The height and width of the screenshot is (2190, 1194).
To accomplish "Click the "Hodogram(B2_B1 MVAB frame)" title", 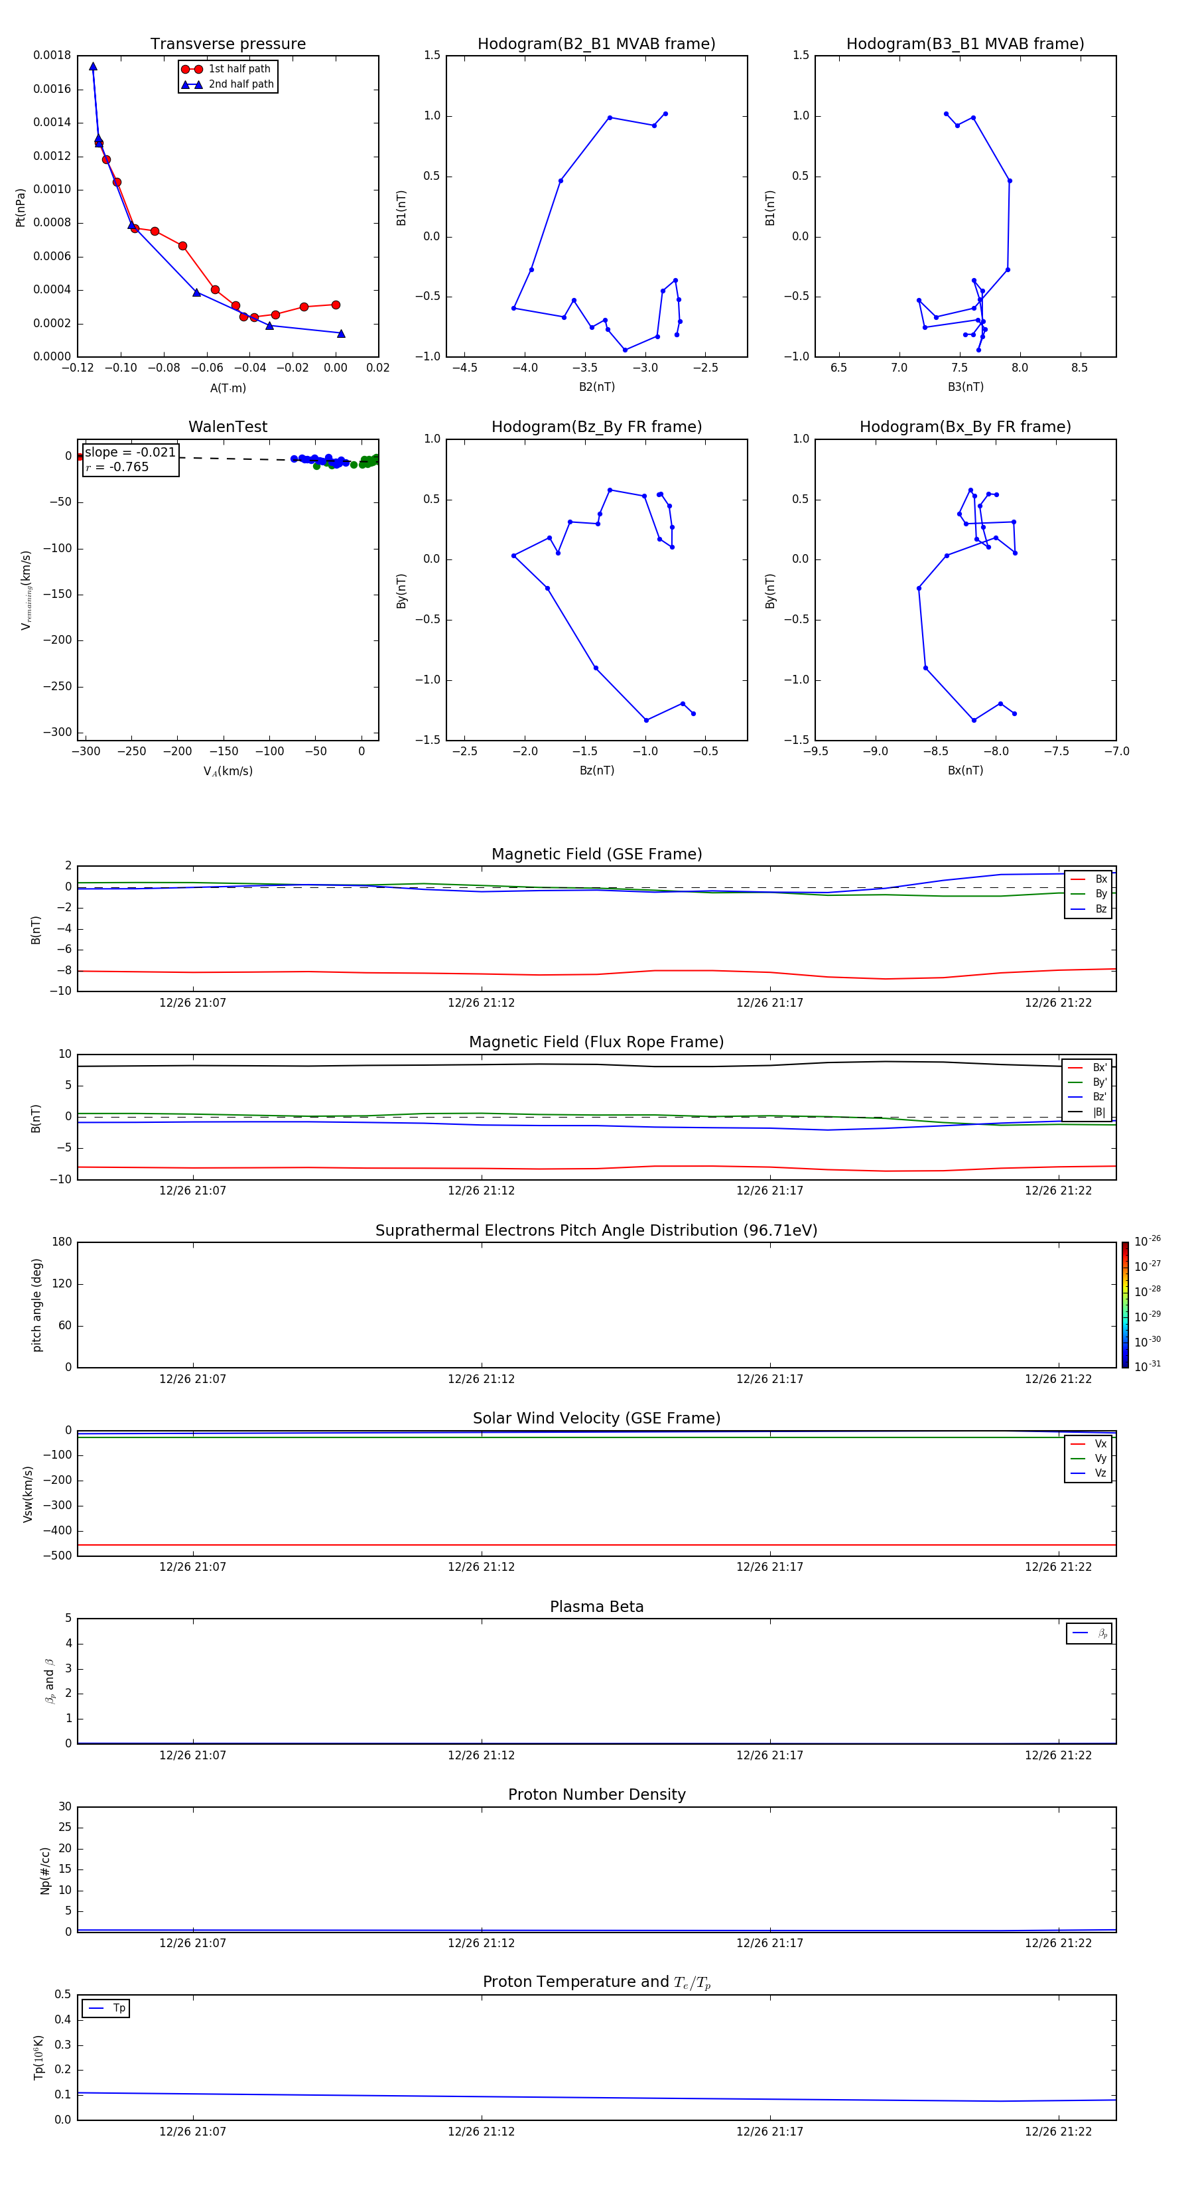I will tap(596, 43).
